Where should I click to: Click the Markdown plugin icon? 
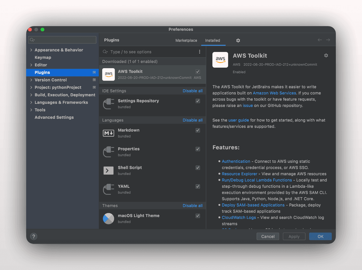[109, 133]
